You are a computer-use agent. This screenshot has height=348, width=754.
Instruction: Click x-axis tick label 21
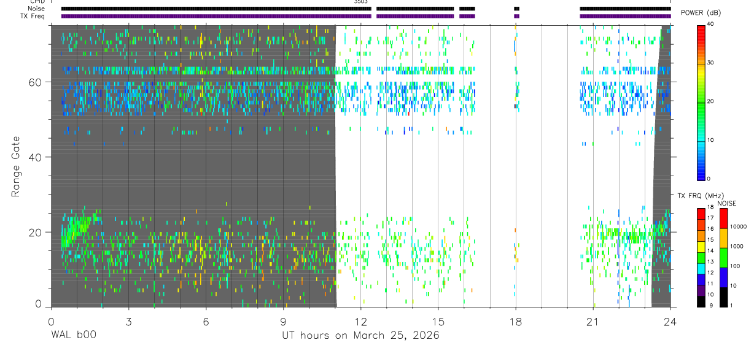tap(593, 321)
